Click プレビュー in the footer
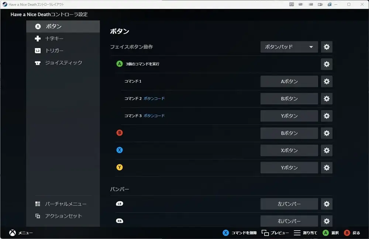Image resolution: width=369 pixels, height=239 pixels. [280, 233]
